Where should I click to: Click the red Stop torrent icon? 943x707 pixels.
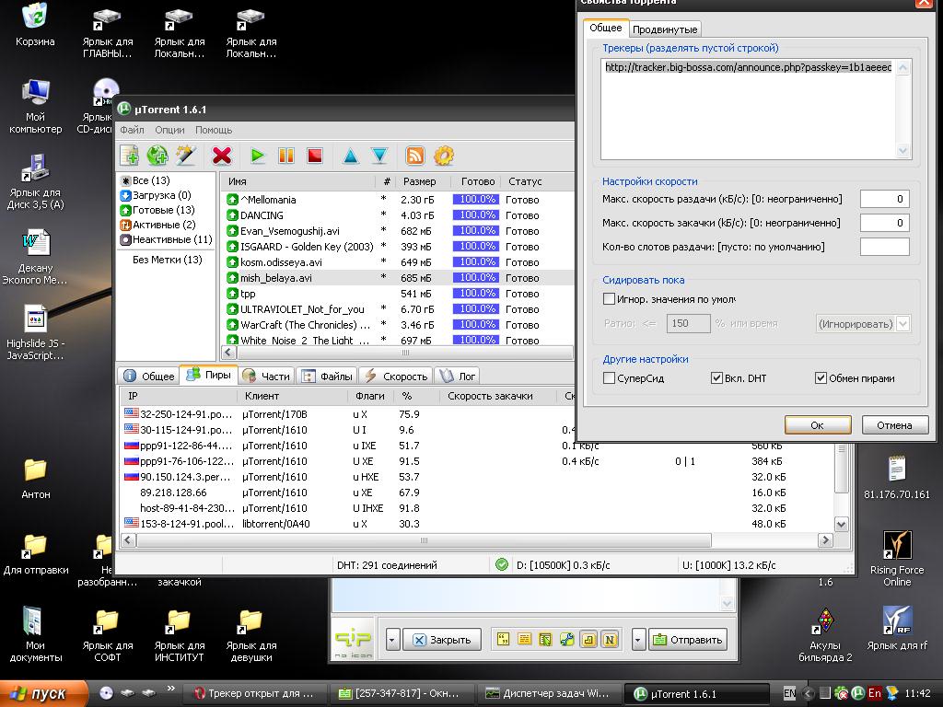coord(315,156)
